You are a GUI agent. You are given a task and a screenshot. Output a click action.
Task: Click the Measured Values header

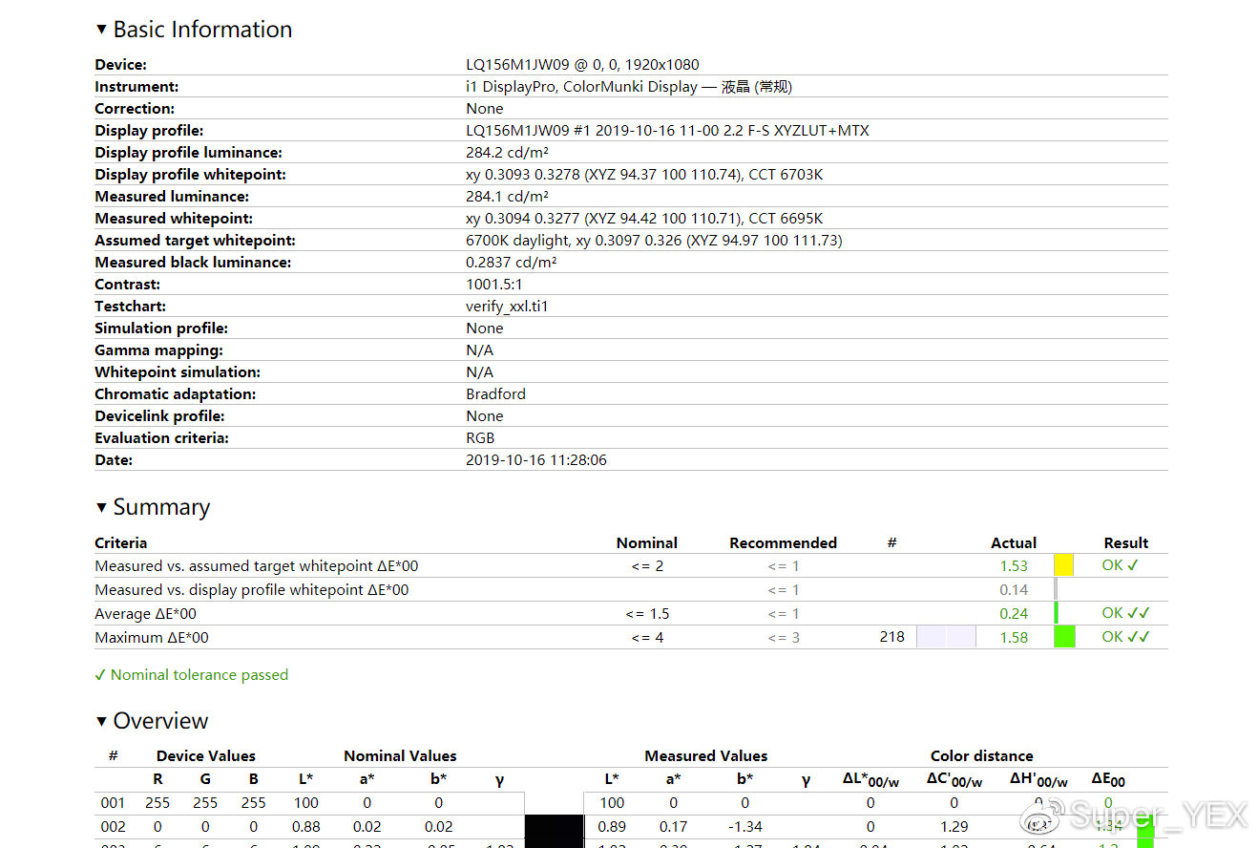click(705, 755)
